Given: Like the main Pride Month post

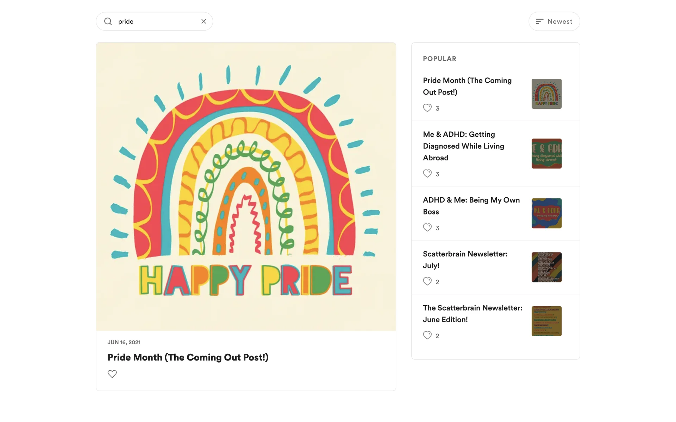Looking at the screenshot, I should (112, 374).
